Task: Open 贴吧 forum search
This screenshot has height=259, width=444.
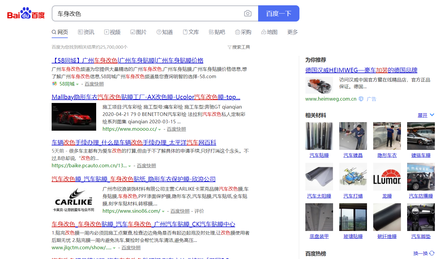Action: click(x=217, y=32)
